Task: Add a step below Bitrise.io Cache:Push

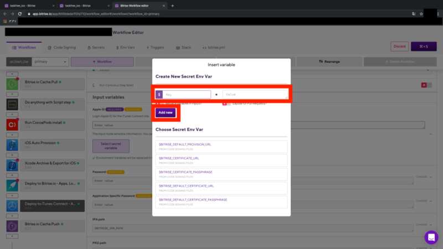Action: click(12, 236)
